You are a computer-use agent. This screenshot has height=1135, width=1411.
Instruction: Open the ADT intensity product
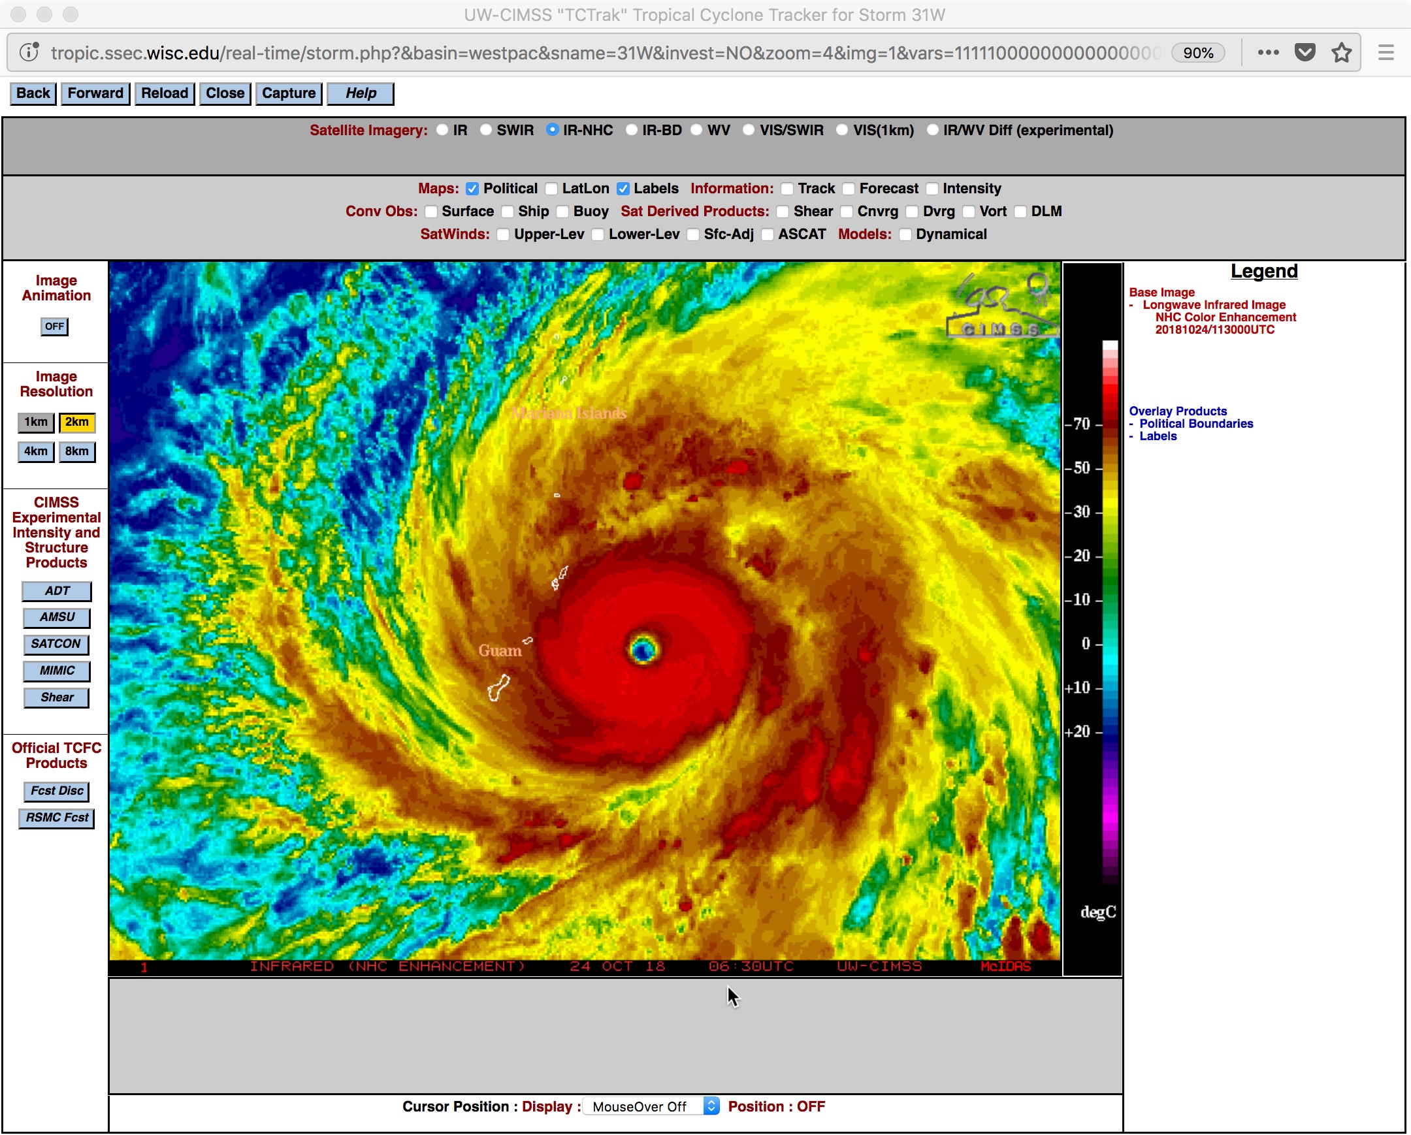coord(57,591)
